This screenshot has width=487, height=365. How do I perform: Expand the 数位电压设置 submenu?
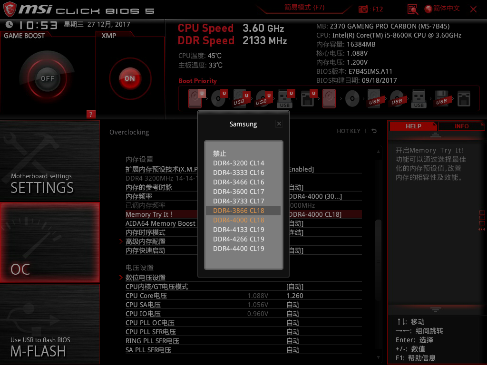pos(146,278)
